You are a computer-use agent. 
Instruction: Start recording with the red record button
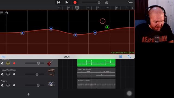[x=75, y=2]
